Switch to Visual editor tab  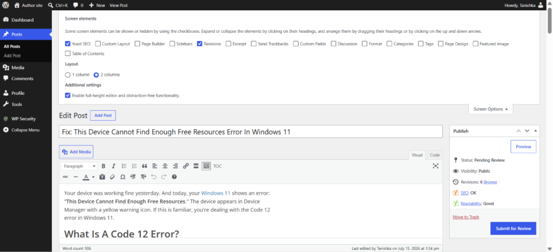(x=417, y=155)
